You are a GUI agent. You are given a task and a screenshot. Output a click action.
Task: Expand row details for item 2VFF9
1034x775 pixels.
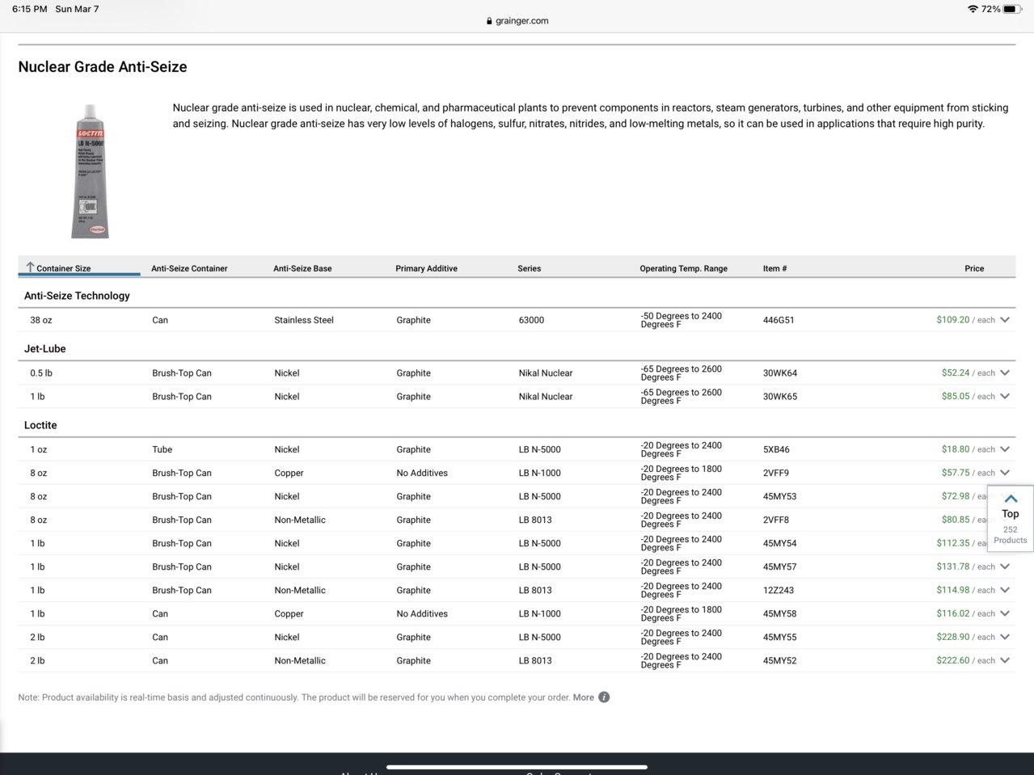tap(1005, 473)
